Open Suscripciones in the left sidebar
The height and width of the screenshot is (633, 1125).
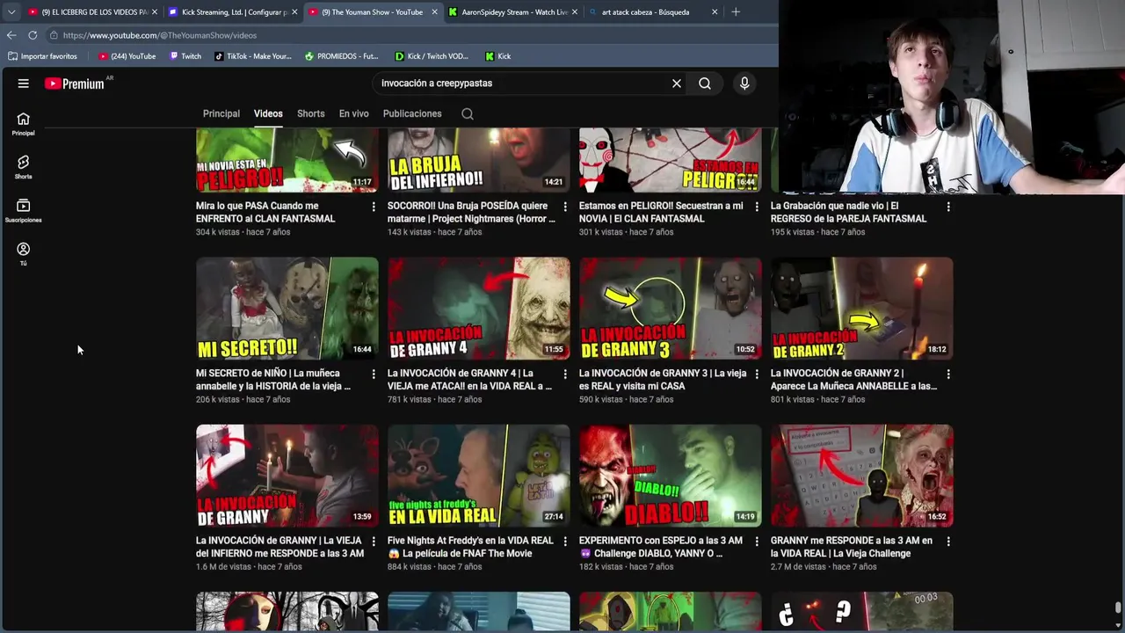point(24,210)
